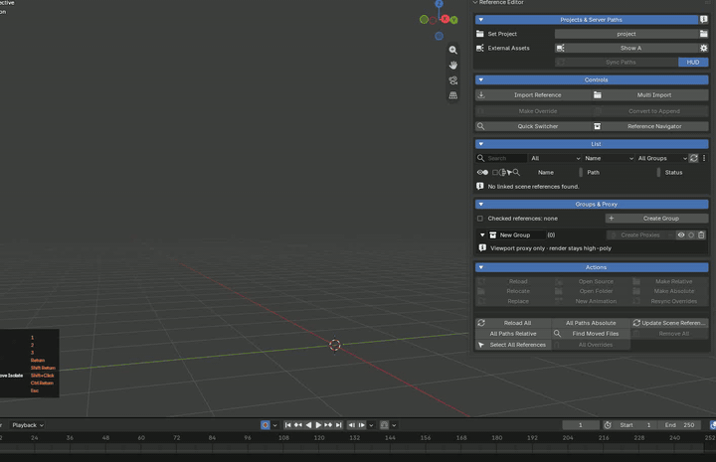Open External Assets Show A dropdown
The image size is (716, 462).
click(626, 48)
